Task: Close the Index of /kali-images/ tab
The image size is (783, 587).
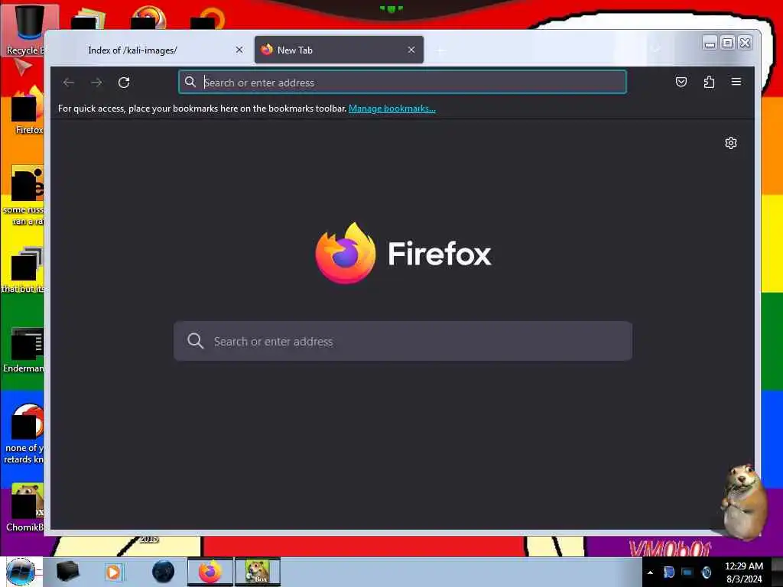Action: coord(239,50)
